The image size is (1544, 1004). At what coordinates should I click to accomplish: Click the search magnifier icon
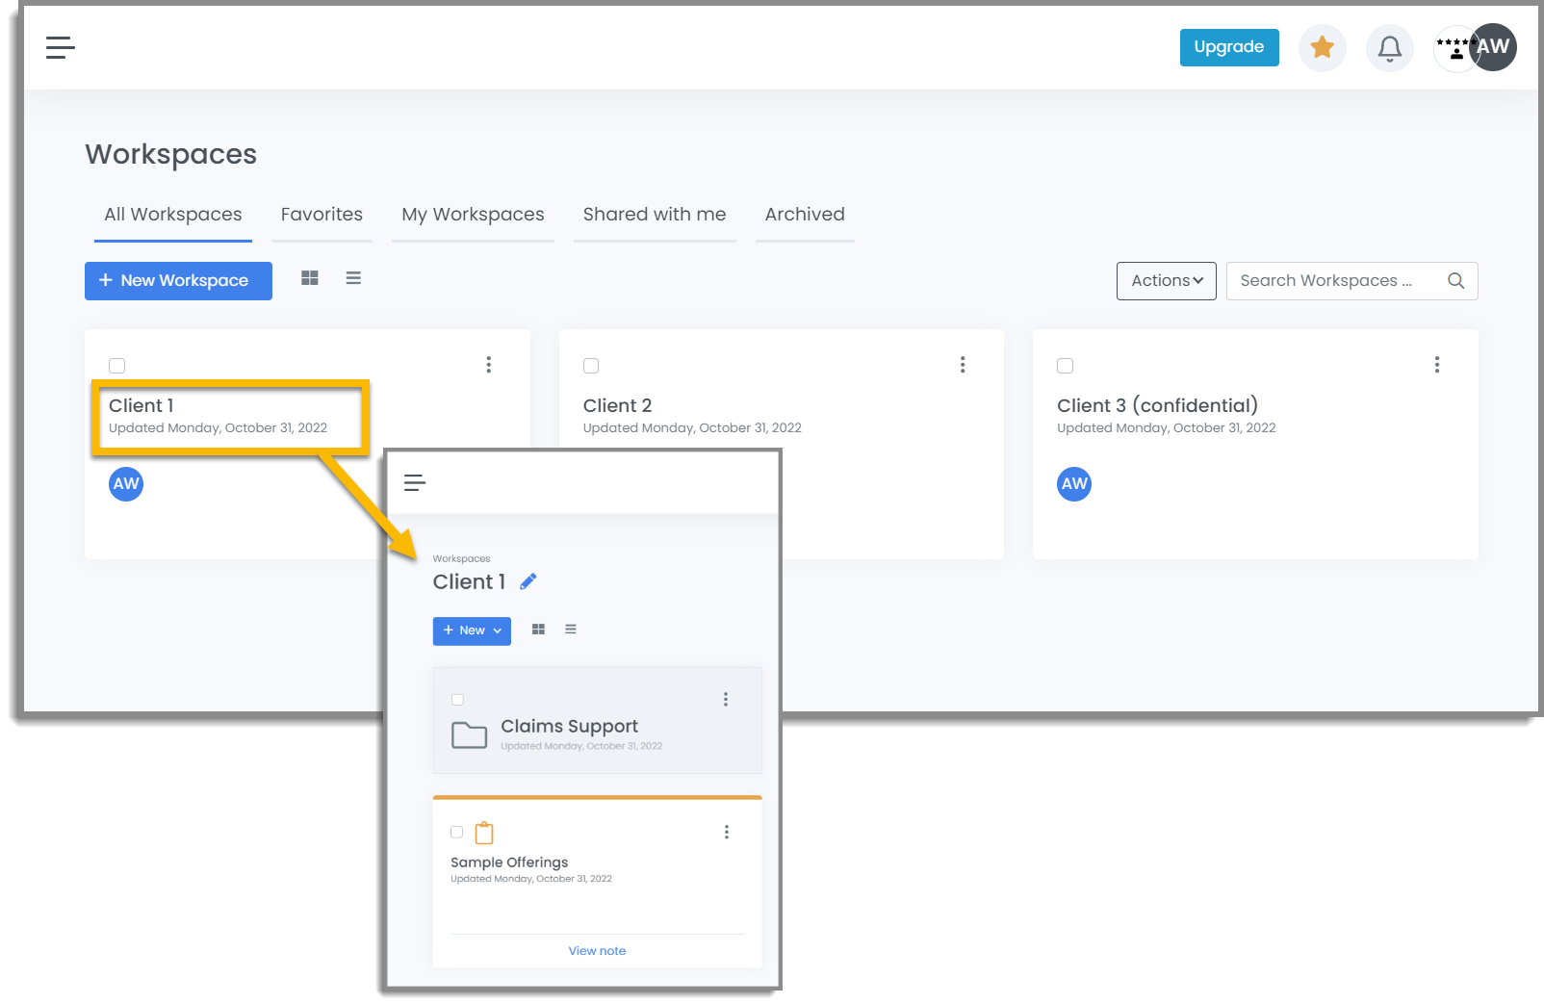[x=1455, y=280]
